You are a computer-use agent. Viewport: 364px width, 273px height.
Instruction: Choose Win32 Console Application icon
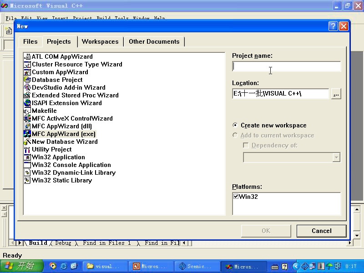coord(27,165)
